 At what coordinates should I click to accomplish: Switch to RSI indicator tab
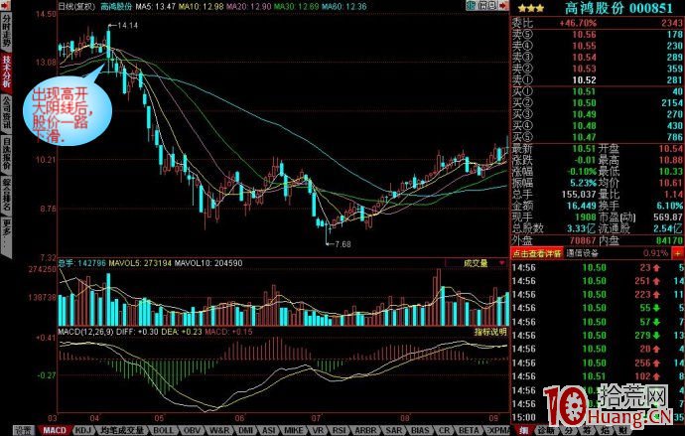tap(339, 431)
